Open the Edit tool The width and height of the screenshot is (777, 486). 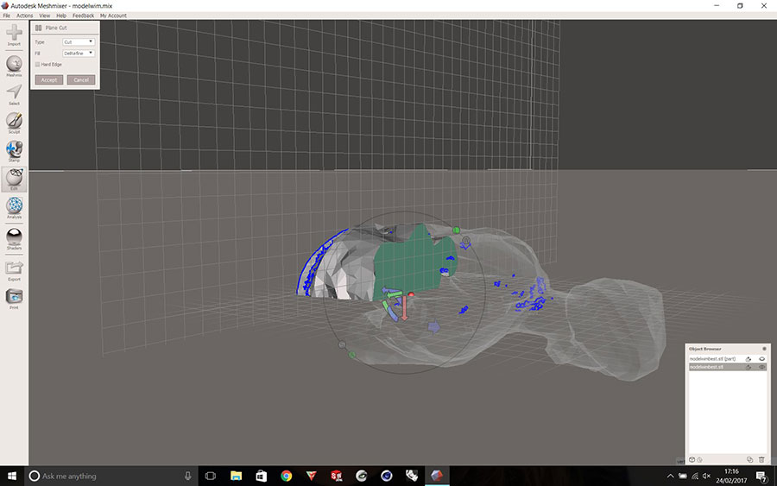14,180
